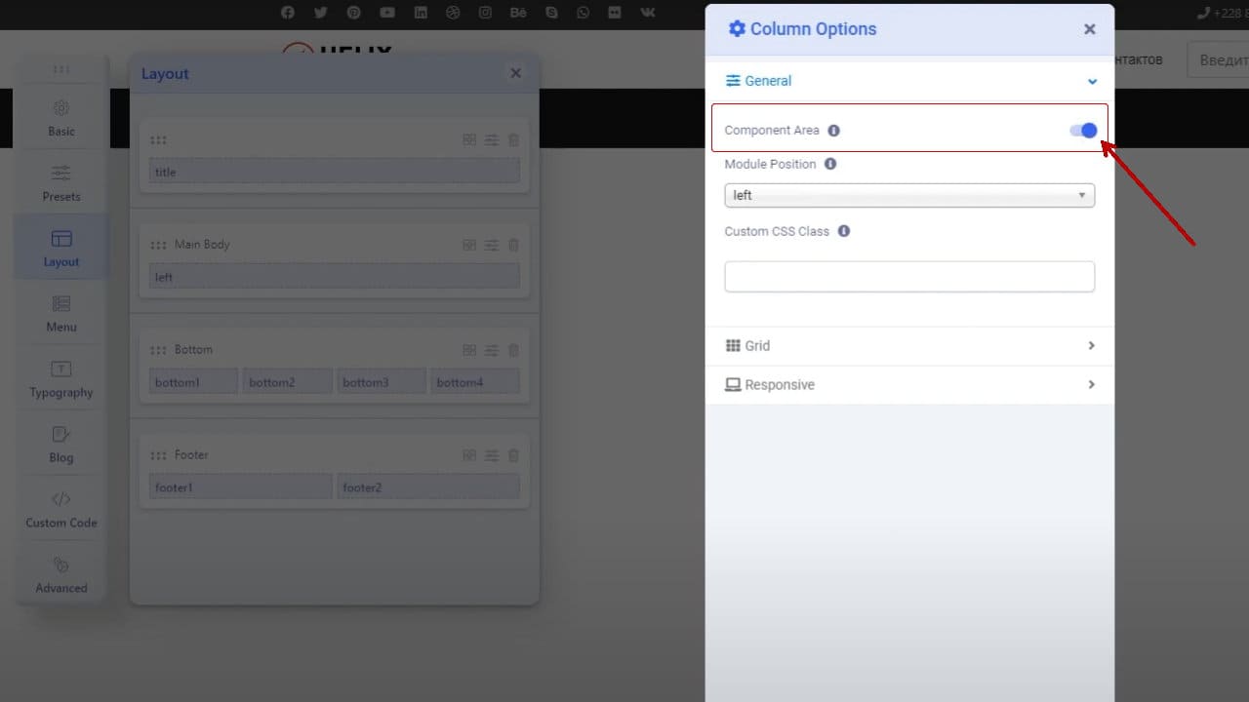
Task: Open the YouTube social link
Action: (x=387, y=13)
